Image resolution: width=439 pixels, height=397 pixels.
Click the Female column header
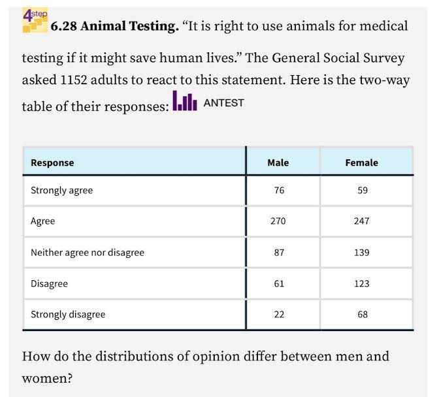pos(362,163)
